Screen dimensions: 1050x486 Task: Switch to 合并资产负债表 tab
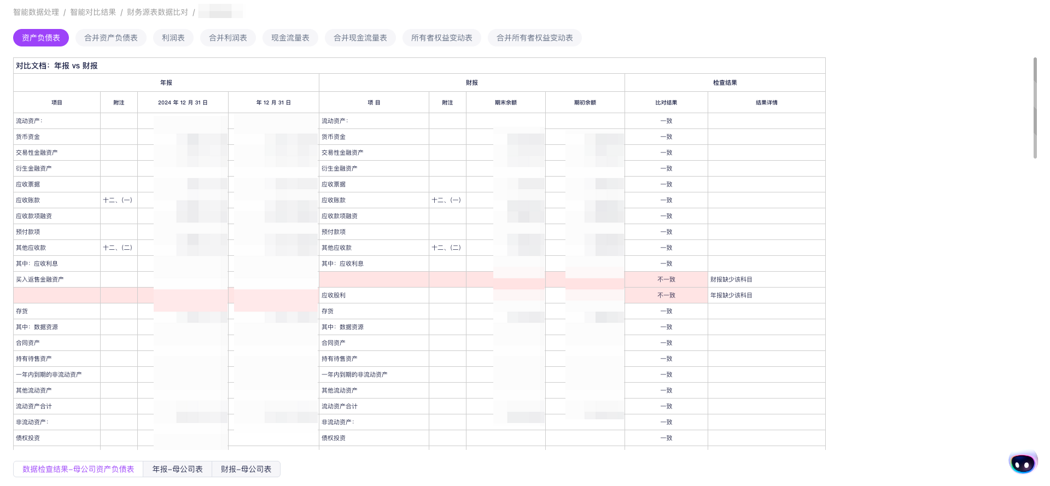[x=111, y=38]
